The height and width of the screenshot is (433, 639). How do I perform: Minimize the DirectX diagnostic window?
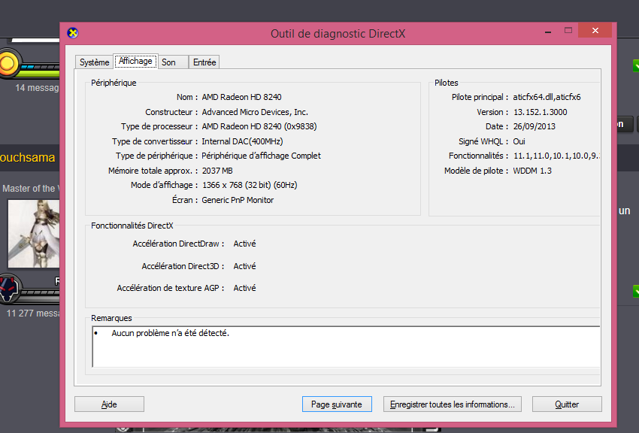(x=548, y=31)
